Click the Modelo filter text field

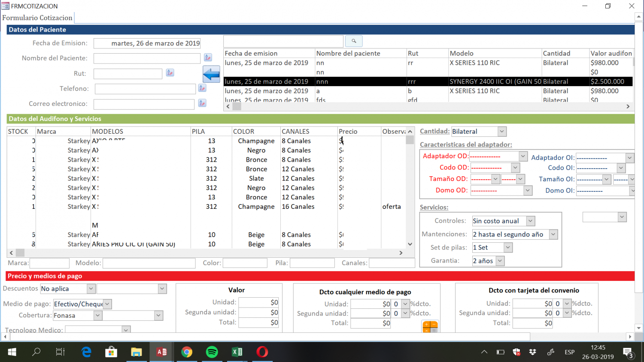[x=149, y=263]
